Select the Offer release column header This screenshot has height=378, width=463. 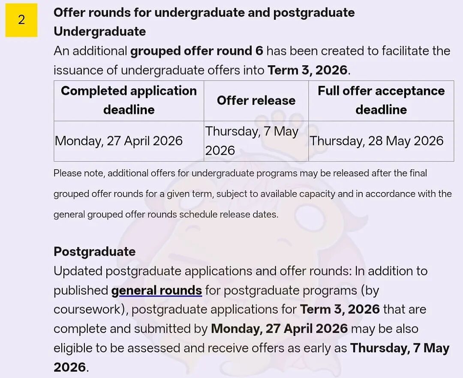coord(256,100)
